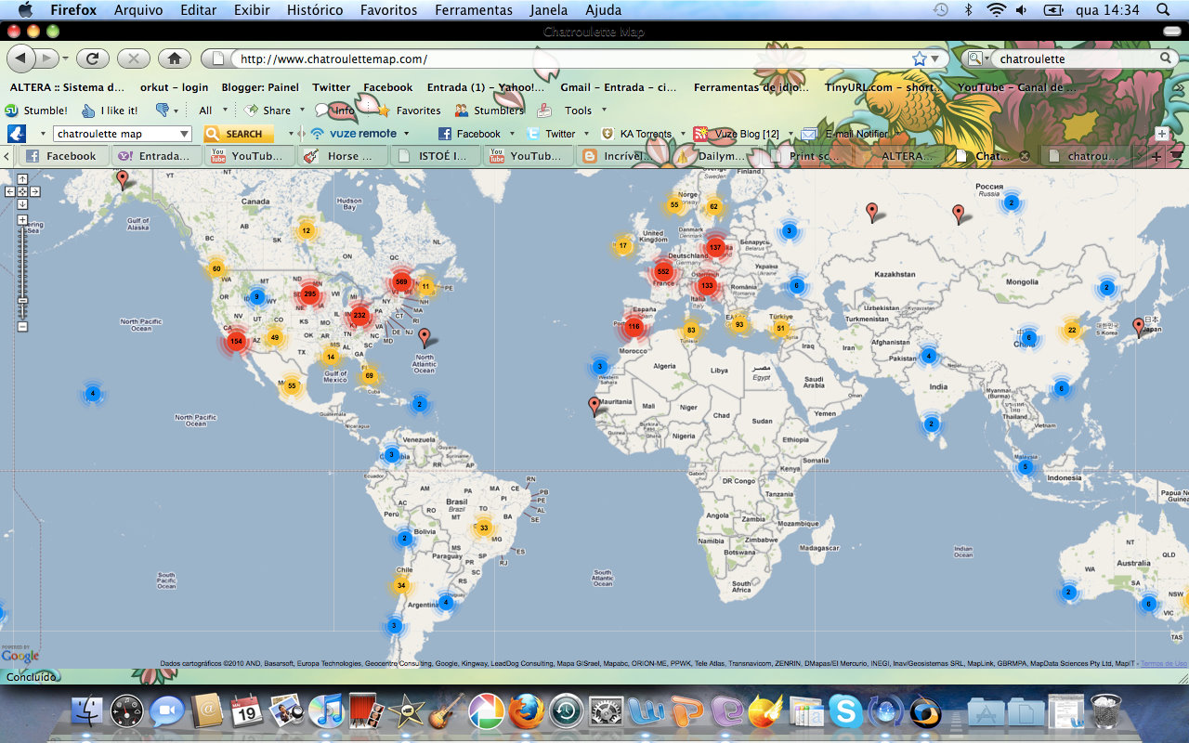Go back with the Firefox back arrow
The width and height of the screenshot is (1189, 743).
(20, 59)
